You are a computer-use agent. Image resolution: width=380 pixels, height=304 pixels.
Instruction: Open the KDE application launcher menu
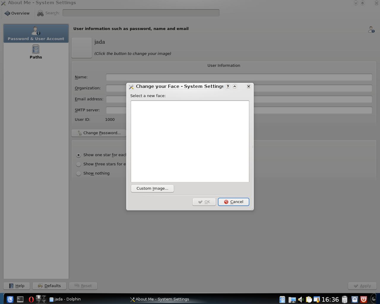[10, 299]
